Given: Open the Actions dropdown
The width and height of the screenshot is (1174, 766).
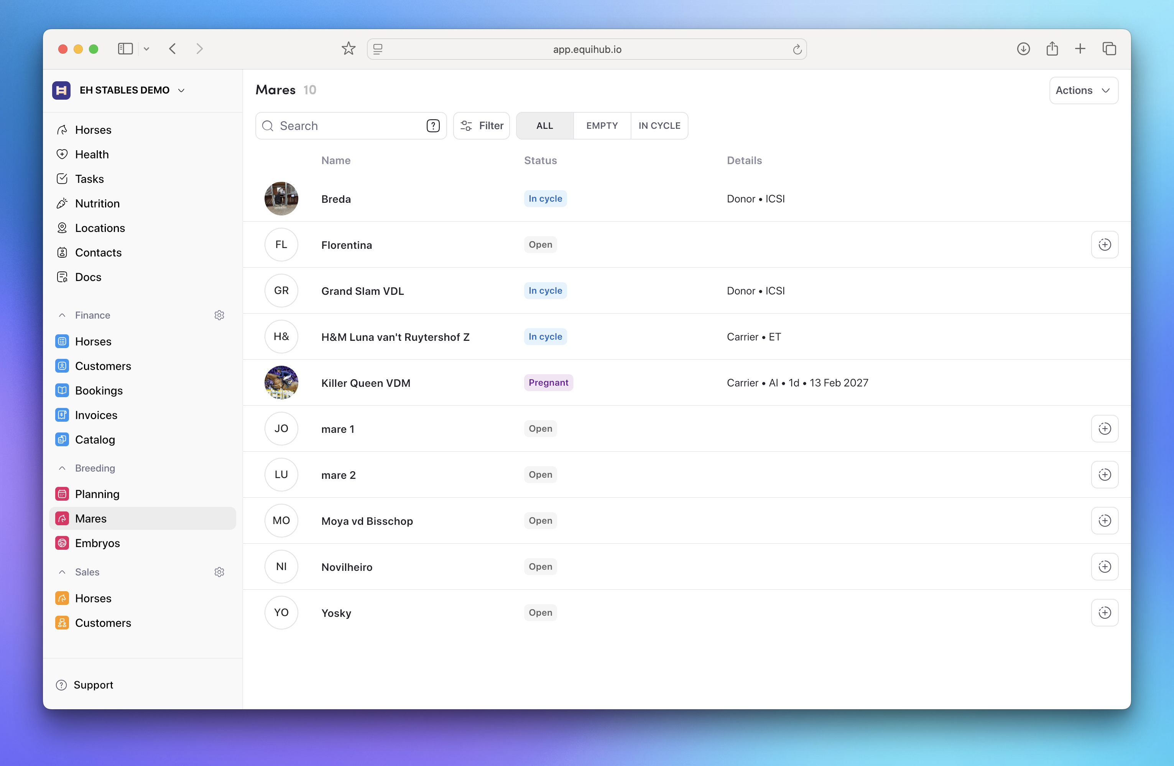Looking at the screenshot, I should 1083,90.
